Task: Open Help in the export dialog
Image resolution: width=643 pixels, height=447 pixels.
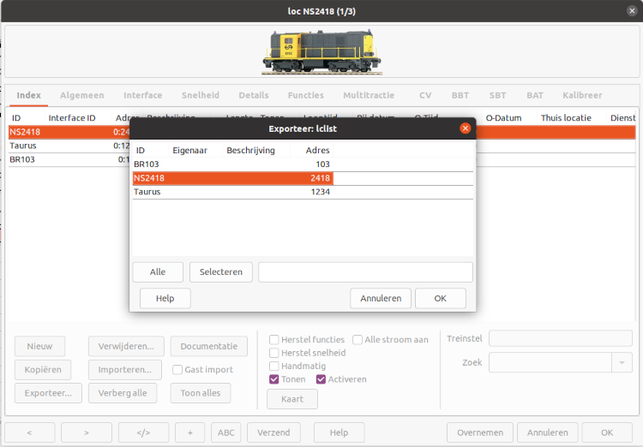Action: coord(165,298)
